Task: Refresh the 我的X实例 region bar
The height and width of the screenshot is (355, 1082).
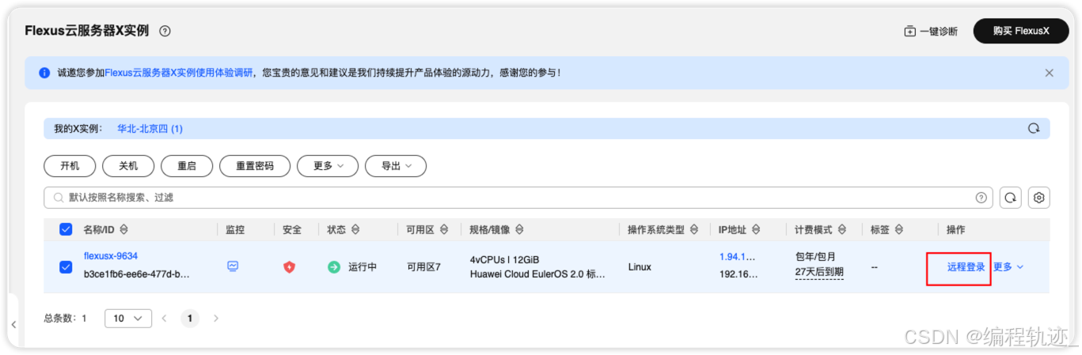Action: pyautogui.click(x=1033, y=128)
